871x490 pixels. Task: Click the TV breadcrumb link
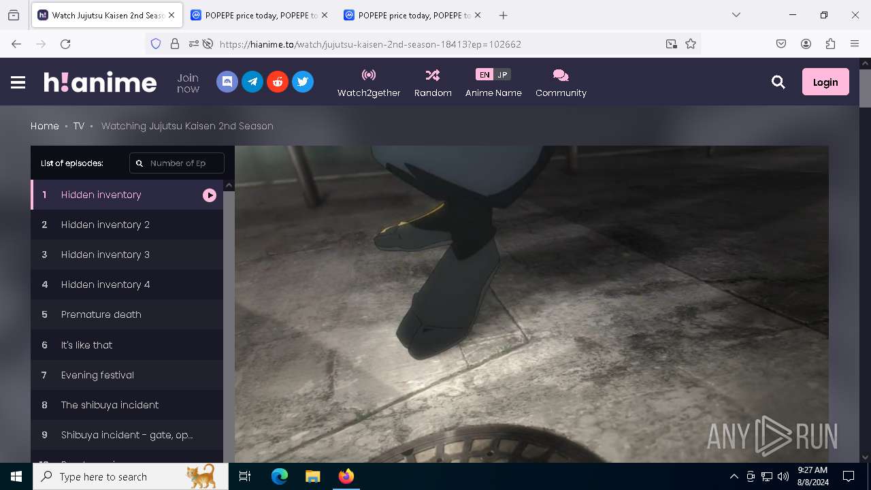pyautogui.click(x=79, y=126)
